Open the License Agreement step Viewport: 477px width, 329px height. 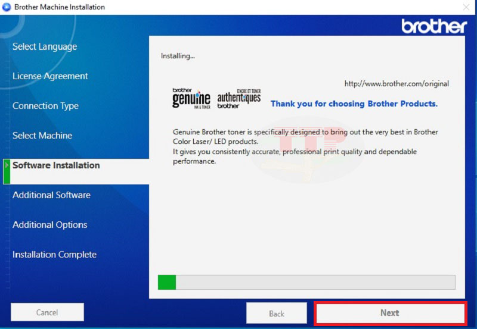(x=50, y=76)
